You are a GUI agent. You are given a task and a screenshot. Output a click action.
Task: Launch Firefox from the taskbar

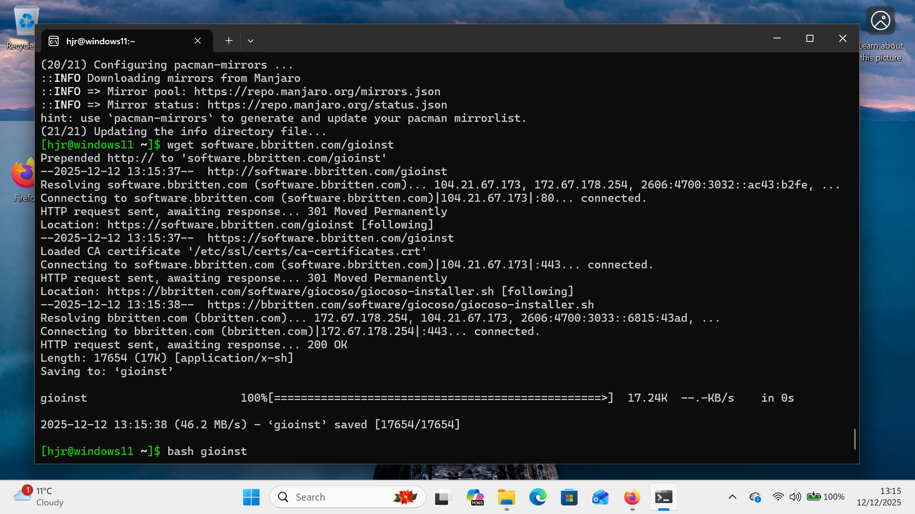point(631,496)
